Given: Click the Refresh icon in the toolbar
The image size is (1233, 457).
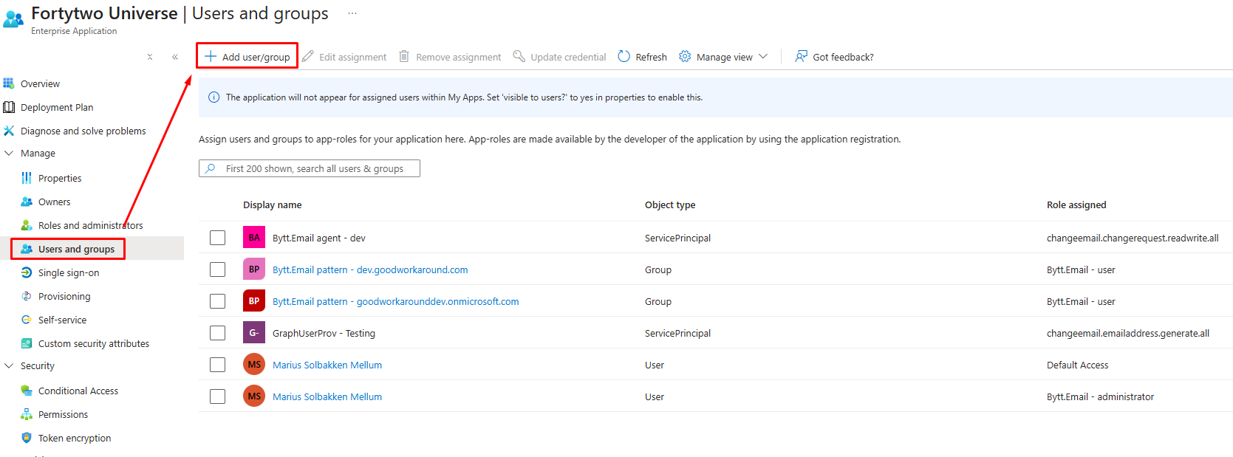Looking at the screenshot, I should 624,57.
